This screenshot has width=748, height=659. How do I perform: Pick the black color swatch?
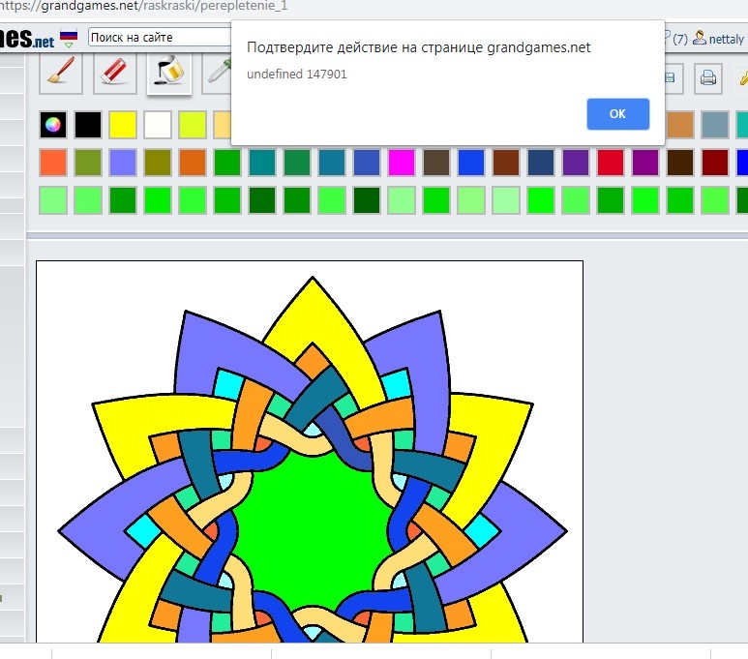point(88,125)
